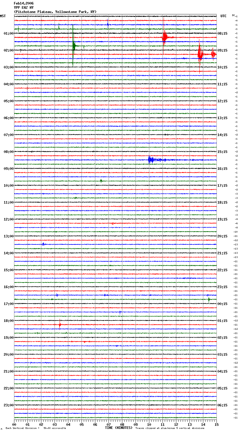Click the 04:15 UTC time label
This screenshot has height=432, width=239.
pos(222,371)
